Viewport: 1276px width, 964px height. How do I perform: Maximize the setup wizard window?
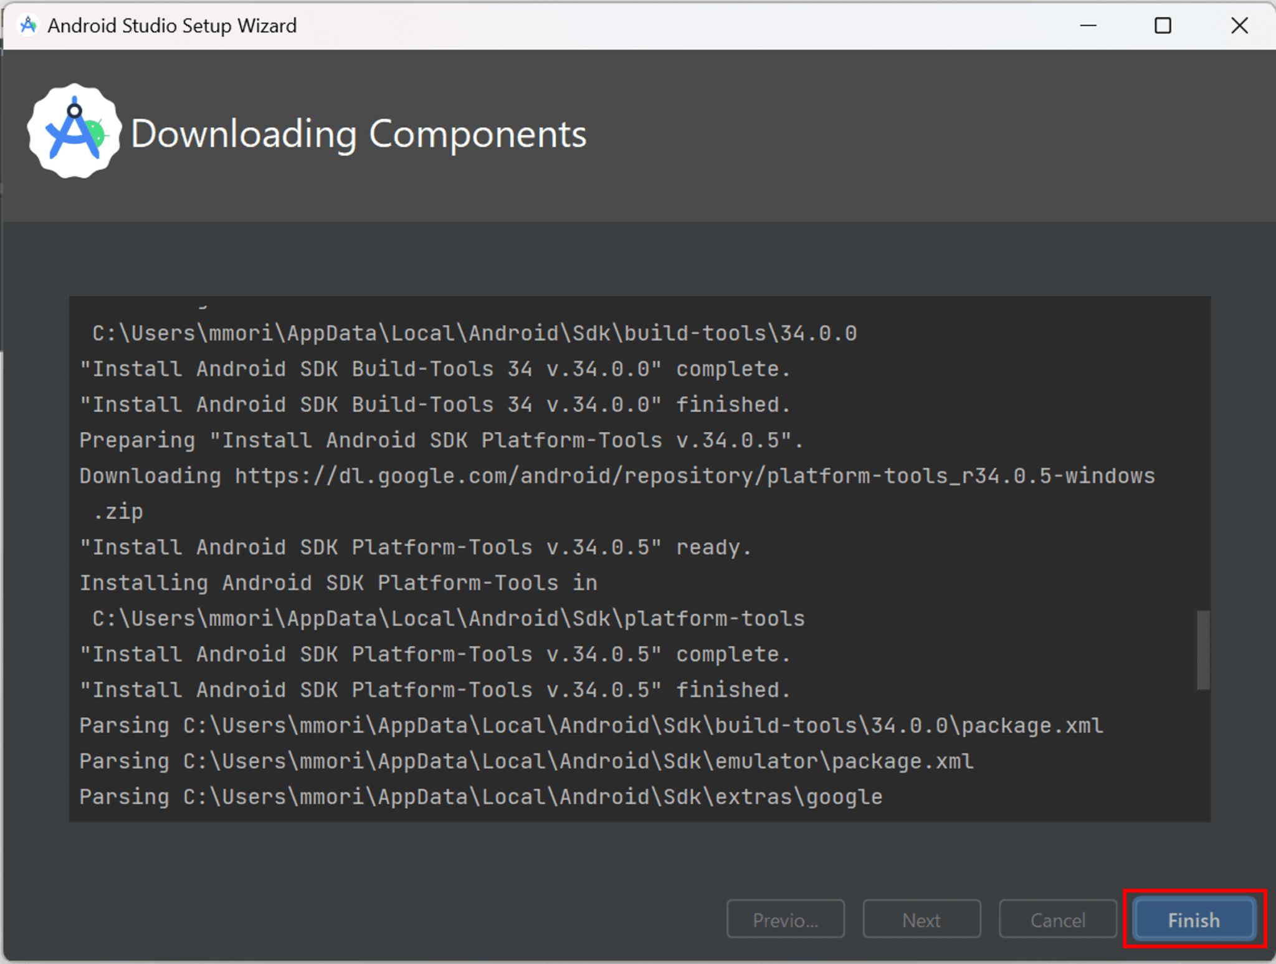pos(1163,26)
